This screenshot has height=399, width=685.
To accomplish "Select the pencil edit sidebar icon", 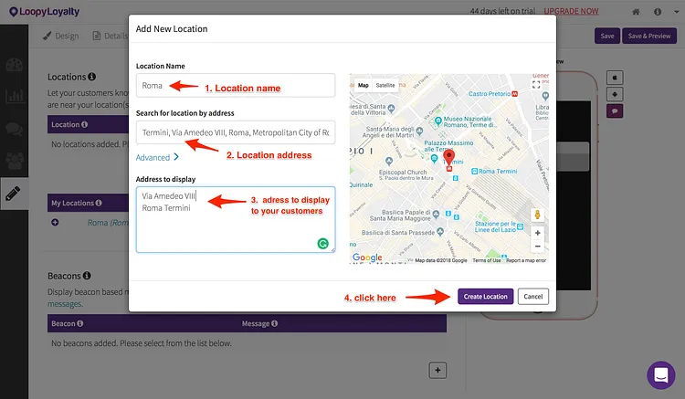I will 13,194.
